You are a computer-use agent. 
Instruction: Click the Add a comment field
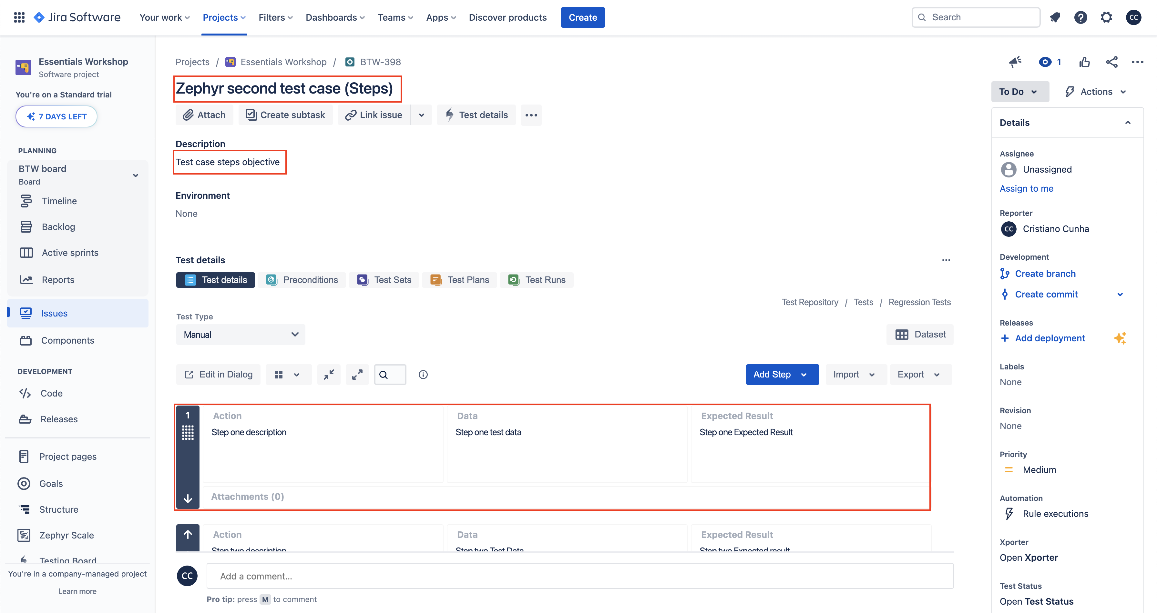click(580, 576)
